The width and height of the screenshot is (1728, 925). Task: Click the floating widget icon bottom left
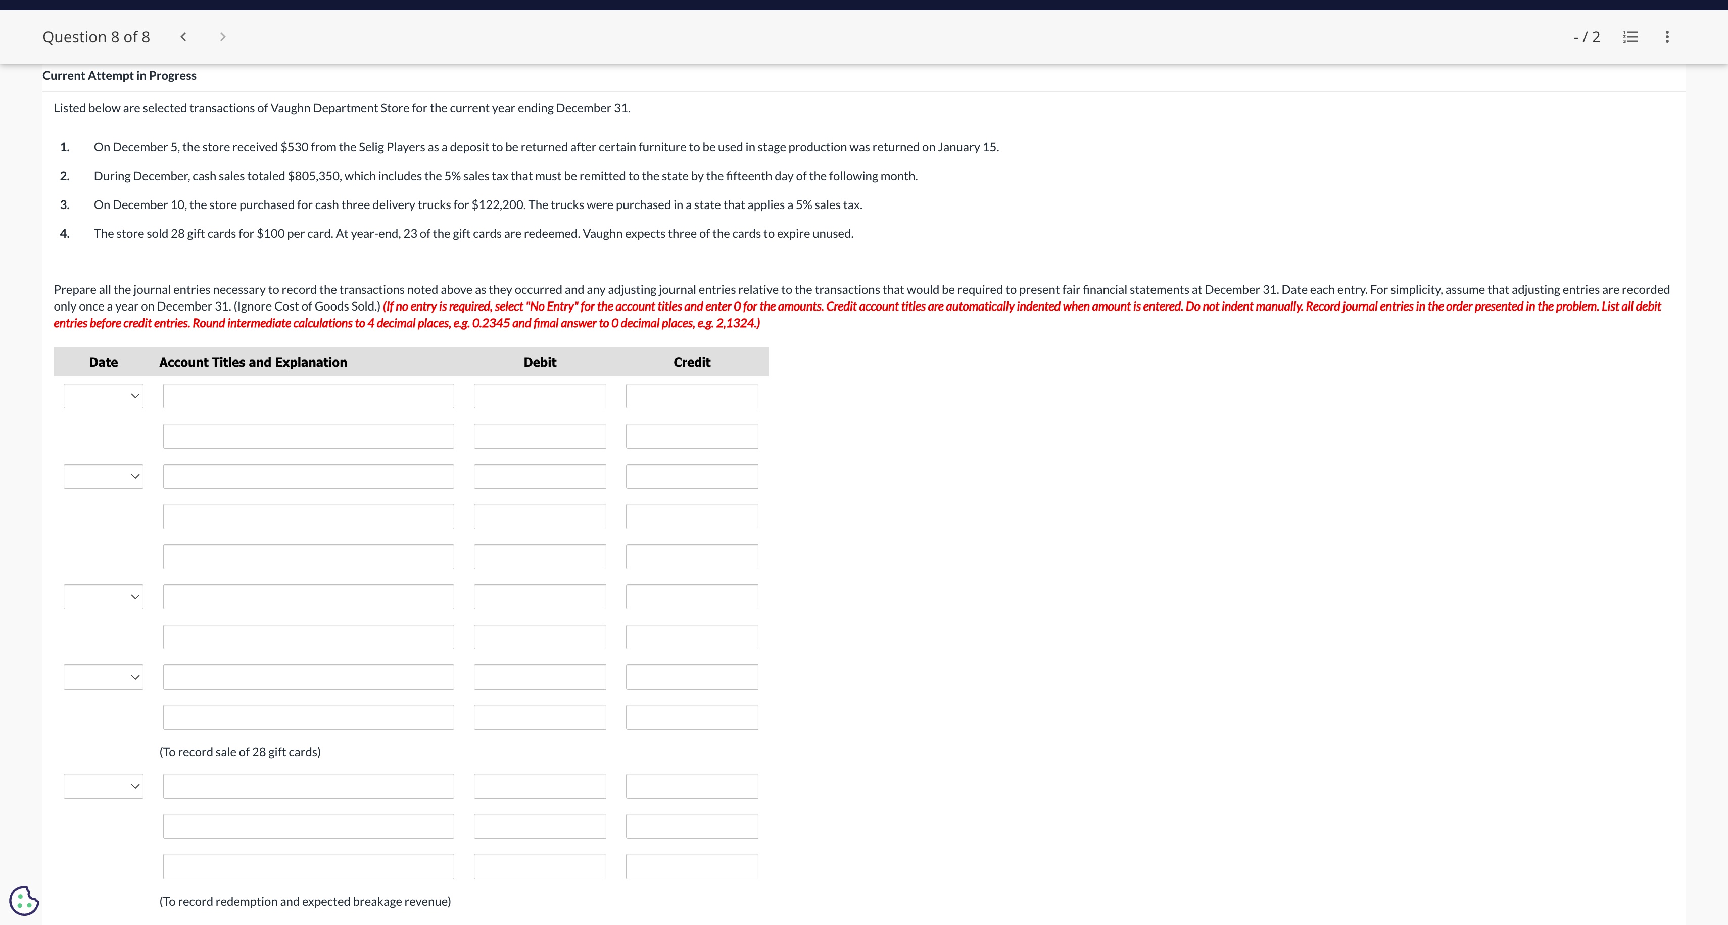point(24,901)
